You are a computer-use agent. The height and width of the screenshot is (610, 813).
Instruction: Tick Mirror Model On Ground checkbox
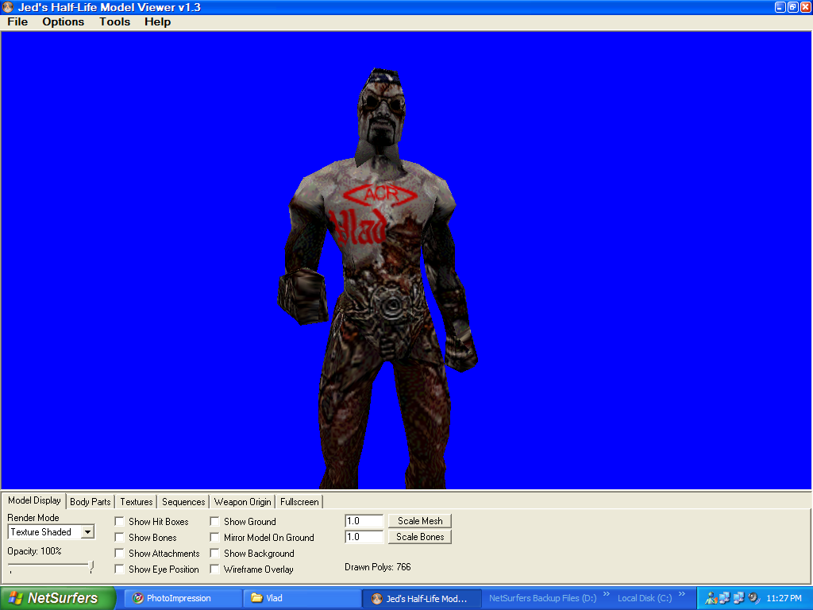[214, 538]
